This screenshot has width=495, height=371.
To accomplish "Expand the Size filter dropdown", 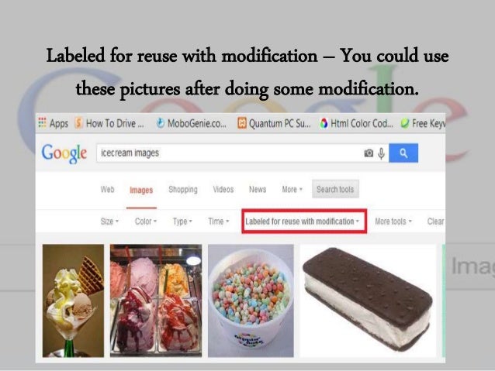I will pos(109,222).
